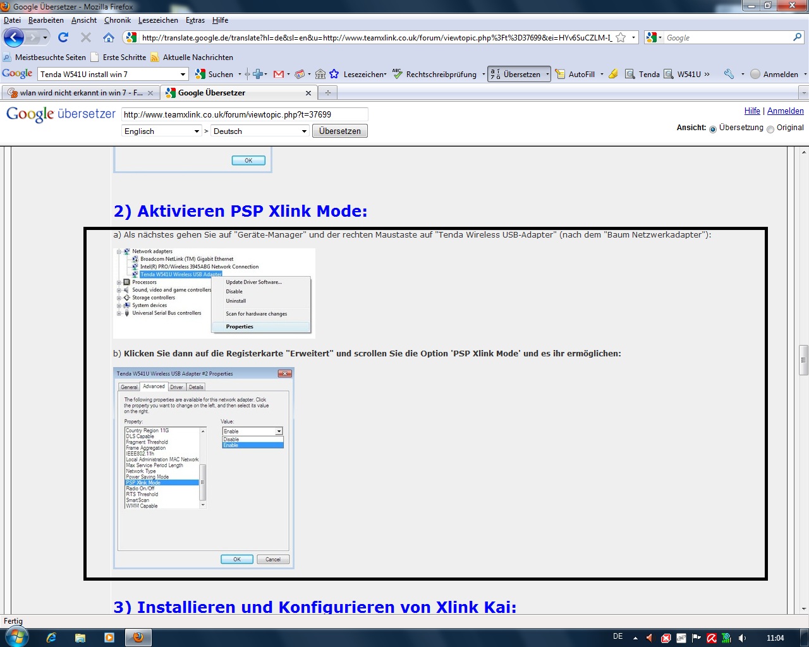Open the search engine selector dropdown

pyautogui.click(x=654, y=37)
